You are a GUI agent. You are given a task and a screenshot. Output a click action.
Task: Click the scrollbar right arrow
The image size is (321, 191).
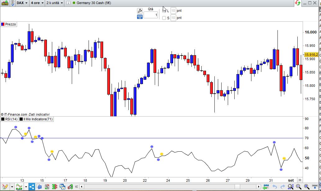pos(259,187)
